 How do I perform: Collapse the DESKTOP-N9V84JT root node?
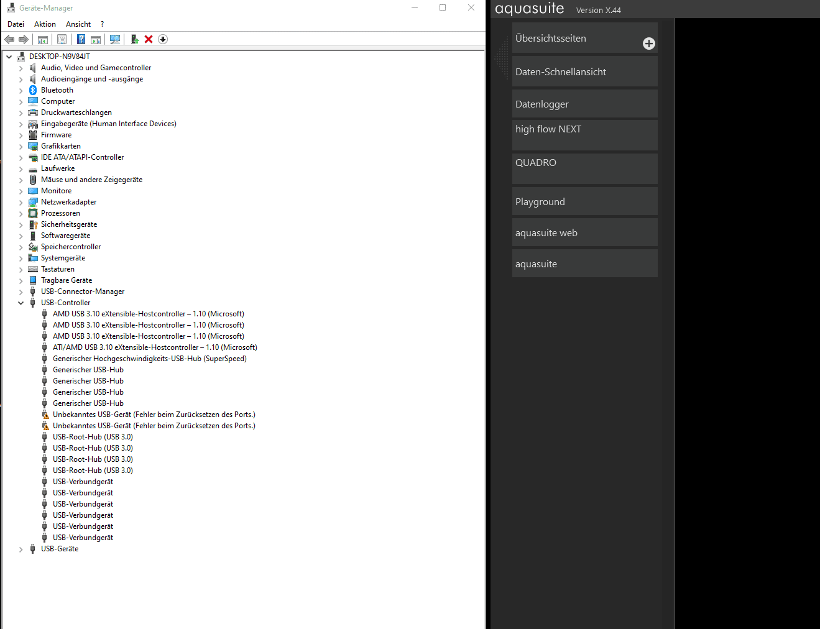coord(9,57)
